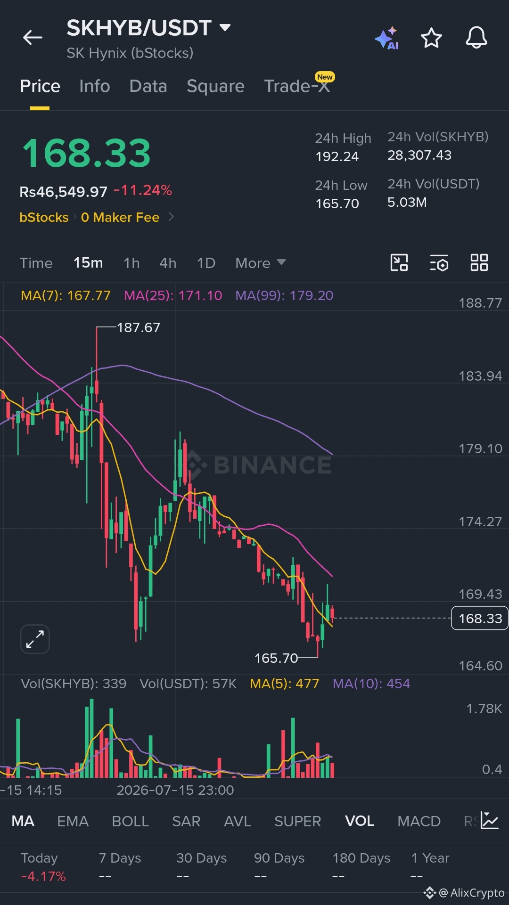The height and width of the screenshot is (905, 509).
Task: Tap the Today -4.17% performance
Action: tap(43, 867)
